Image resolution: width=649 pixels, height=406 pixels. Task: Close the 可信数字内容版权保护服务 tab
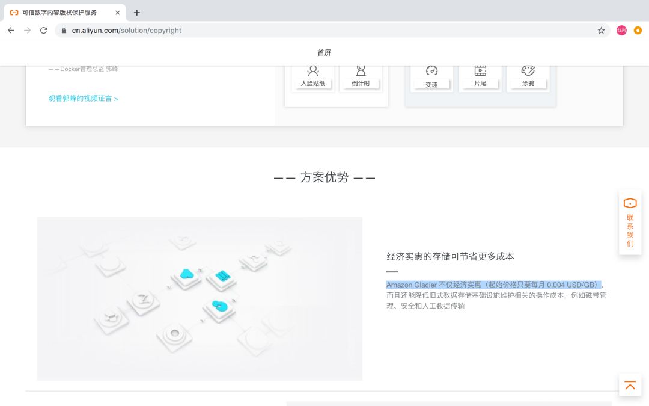pyautogui.click(x=118, y=13)
